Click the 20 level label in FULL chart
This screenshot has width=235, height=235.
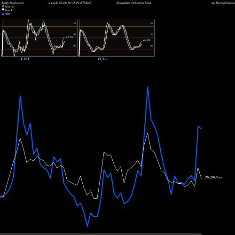pyautogui.click(x=152, y=46)
